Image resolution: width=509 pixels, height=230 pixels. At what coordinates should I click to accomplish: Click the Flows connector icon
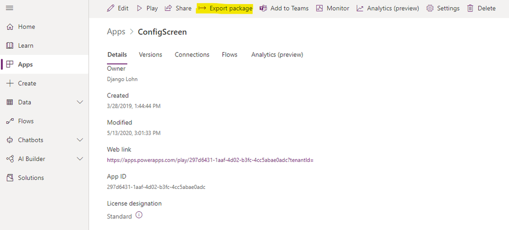click(10, 121)
